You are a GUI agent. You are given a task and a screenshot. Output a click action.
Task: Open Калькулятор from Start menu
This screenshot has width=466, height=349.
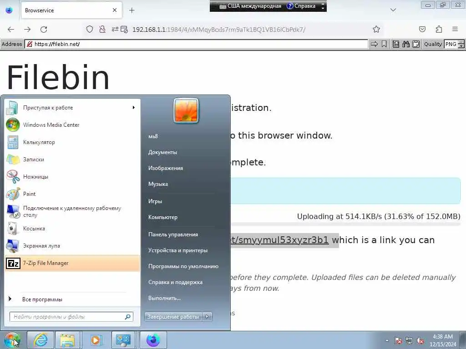[x=72, y=142]
